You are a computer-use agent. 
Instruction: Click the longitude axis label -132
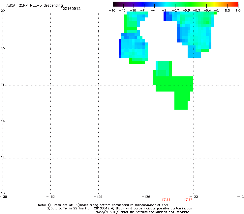pos(50,197)
